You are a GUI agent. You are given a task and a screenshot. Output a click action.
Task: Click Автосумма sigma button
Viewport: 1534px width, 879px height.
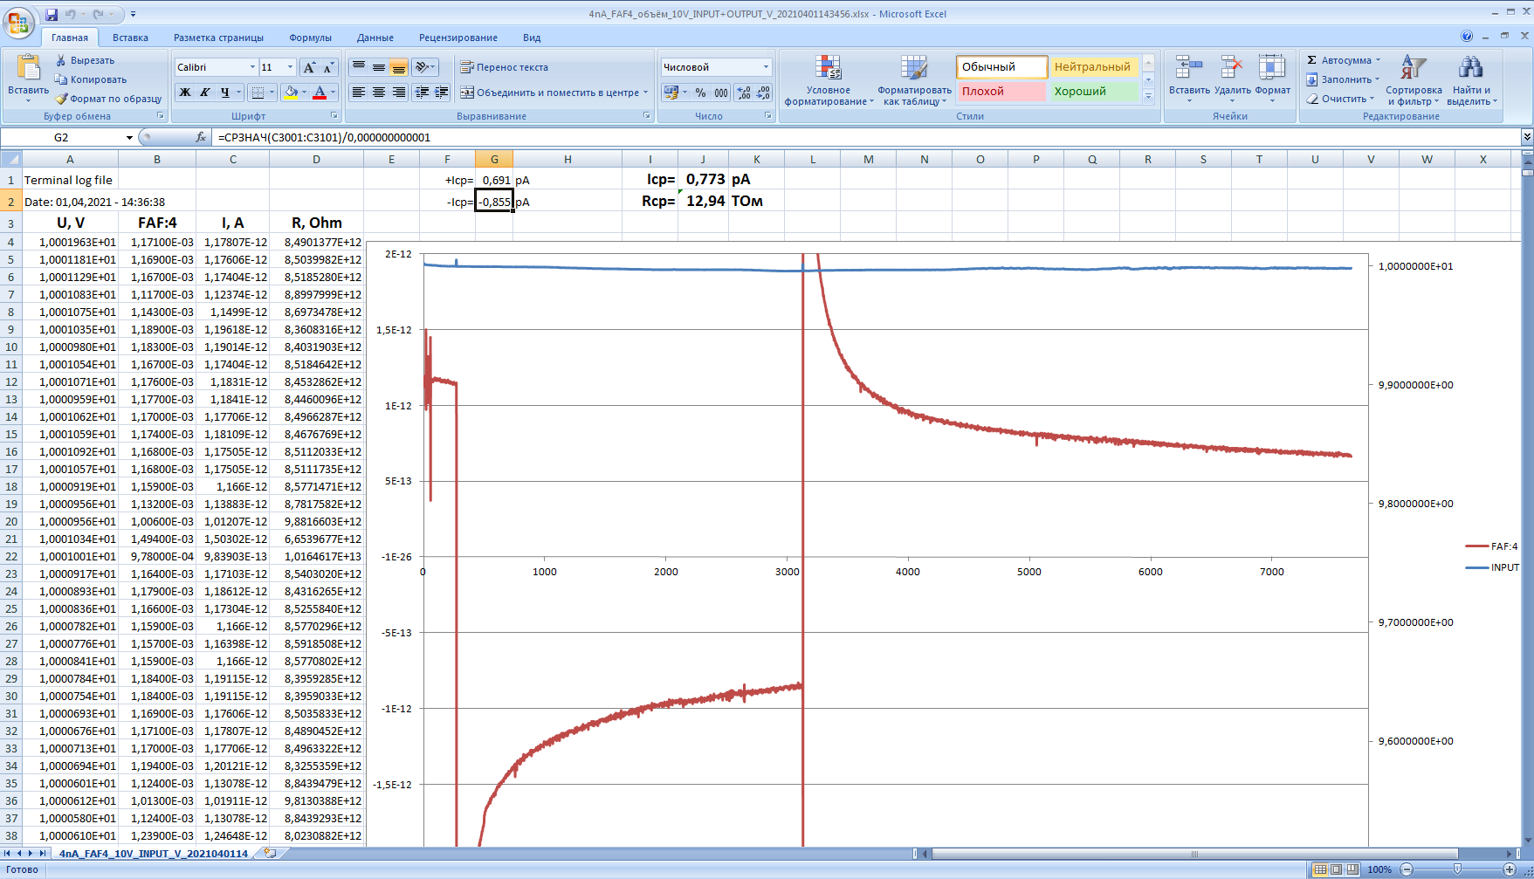coord(1344,60)
